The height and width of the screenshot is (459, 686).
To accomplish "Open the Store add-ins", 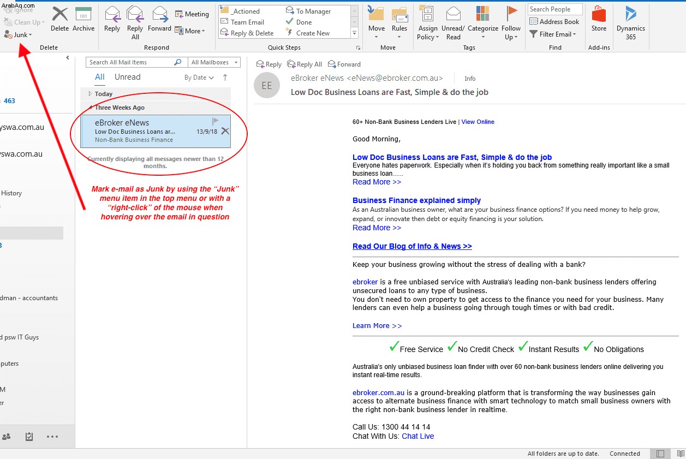I will coord(599,19).
